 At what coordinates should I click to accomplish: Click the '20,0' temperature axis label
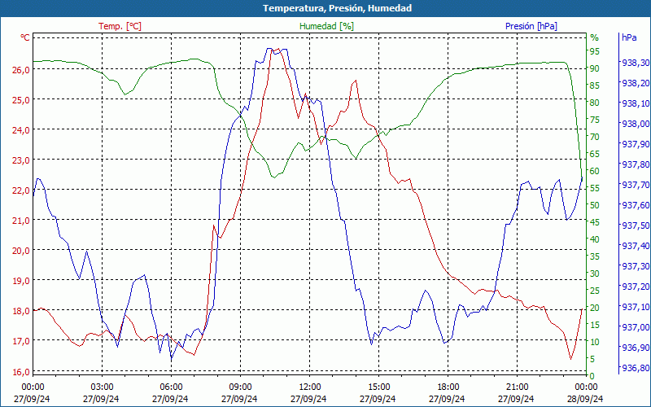[21, 251]
